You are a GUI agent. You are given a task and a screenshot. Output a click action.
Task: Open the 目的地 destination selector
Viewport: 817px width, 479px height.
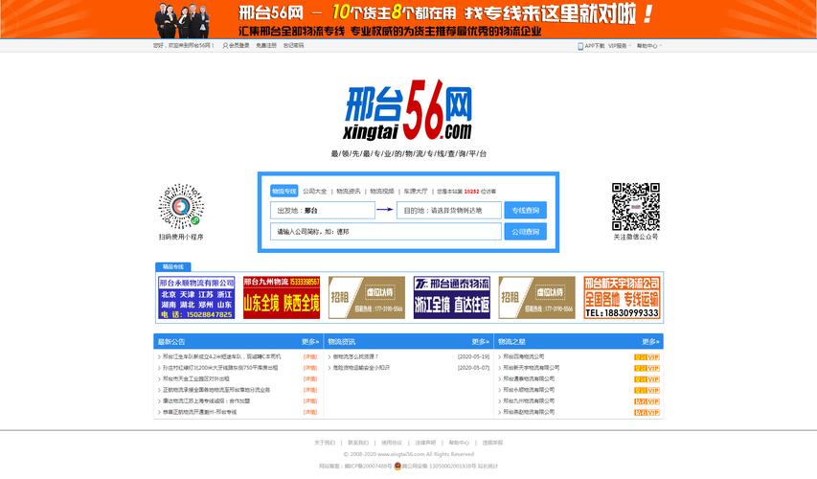pyautogui.click(x=449, y=211)
